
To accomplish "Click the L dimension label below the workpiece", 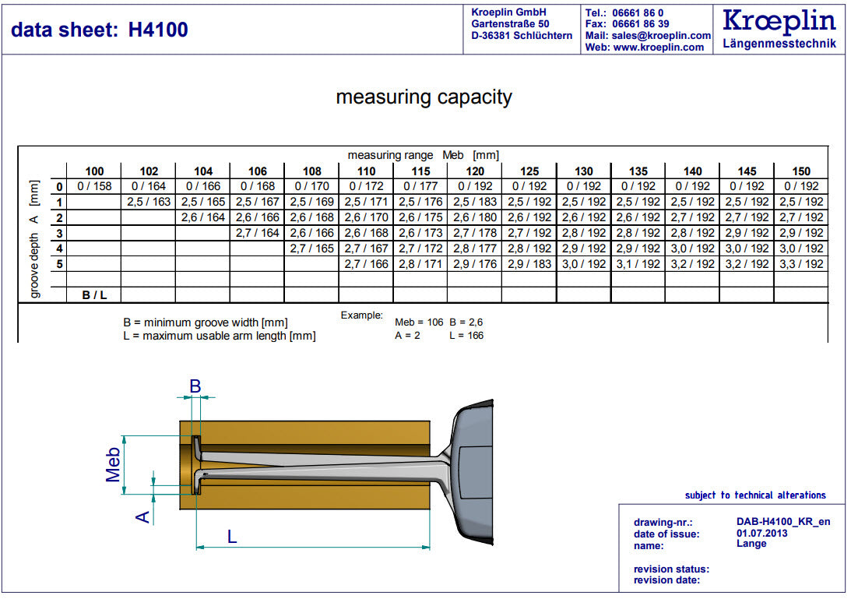I will pos(232,536).
